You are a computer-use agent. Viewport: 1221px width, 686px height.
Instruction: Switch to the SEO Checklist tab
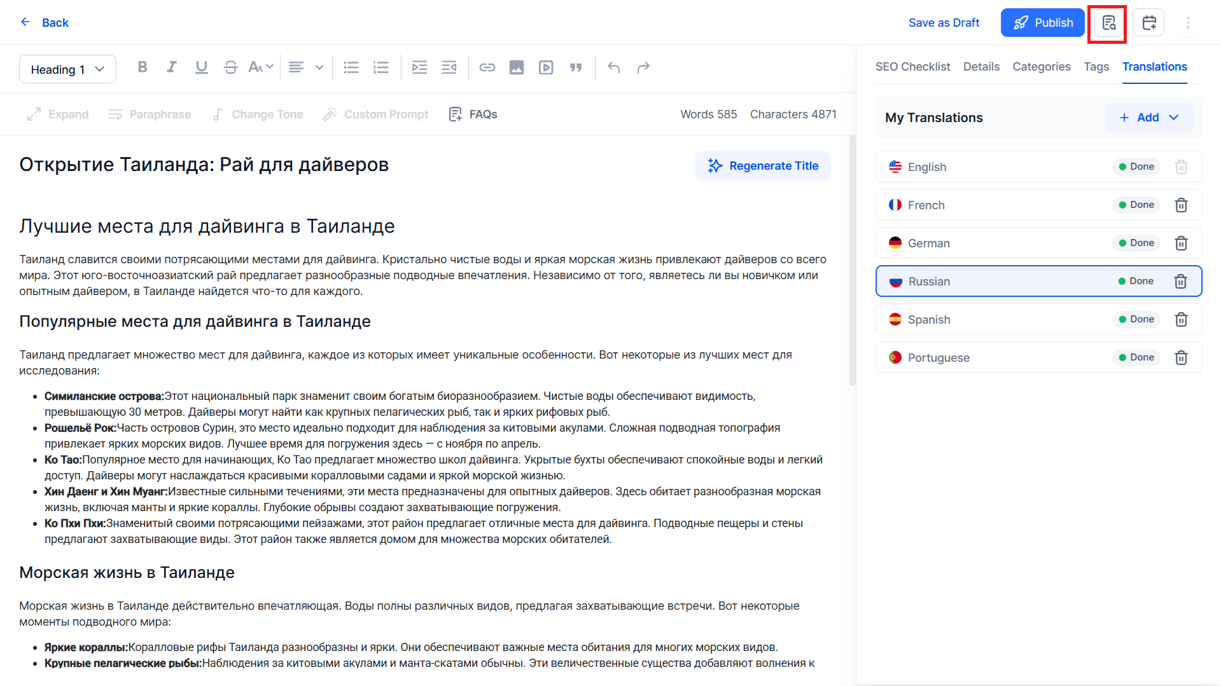[x=912, y=67]
